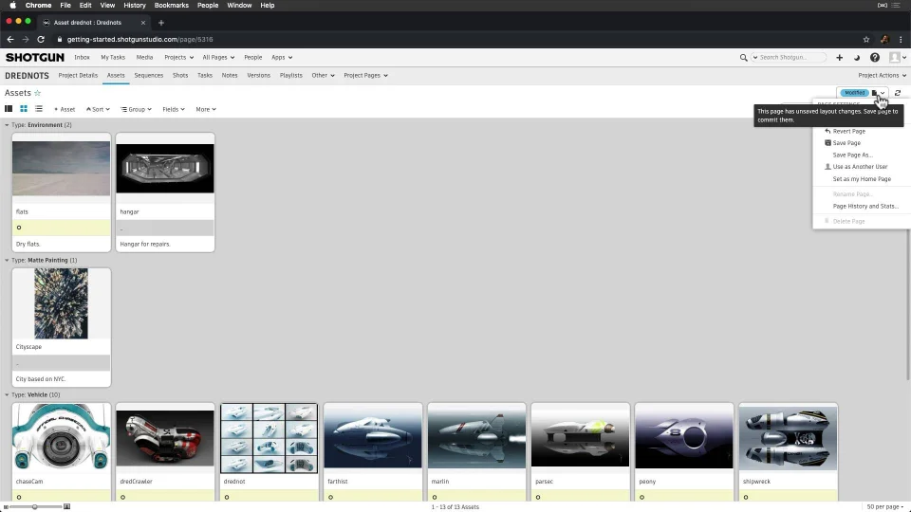Open the Fields dropdown
Screen dimensions: 911x512
coord(174,109)
